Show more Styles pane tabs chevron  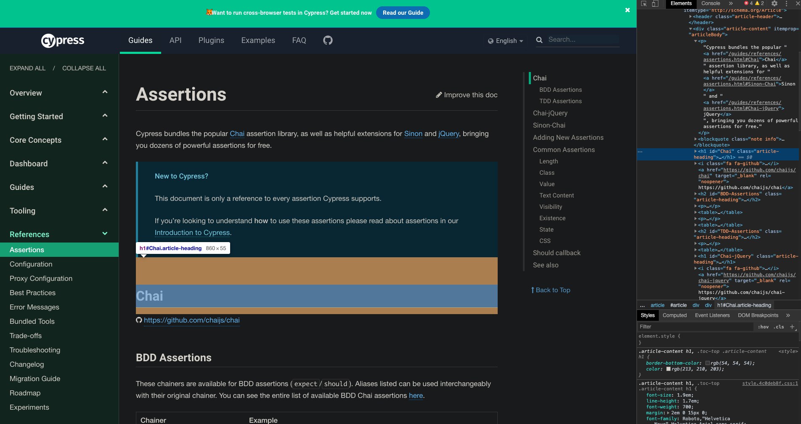pyautogui.click(x=788, y=315)
